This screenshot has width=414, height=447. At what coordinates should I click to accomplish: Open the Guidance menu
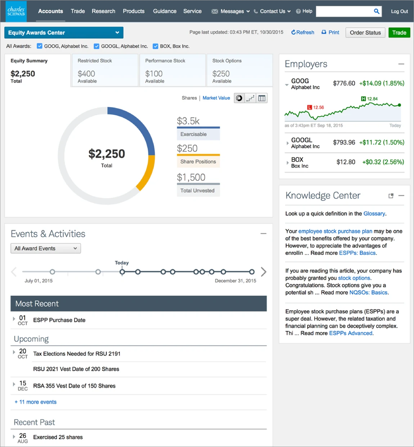coord(165,11)
